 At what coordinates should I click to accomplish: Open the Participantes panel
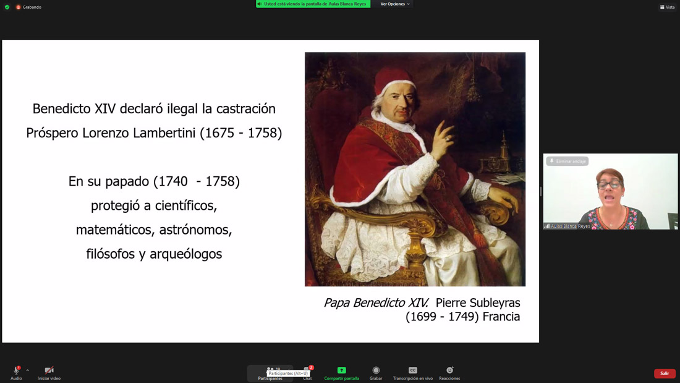pyautogui.click(x=270, y=373)
